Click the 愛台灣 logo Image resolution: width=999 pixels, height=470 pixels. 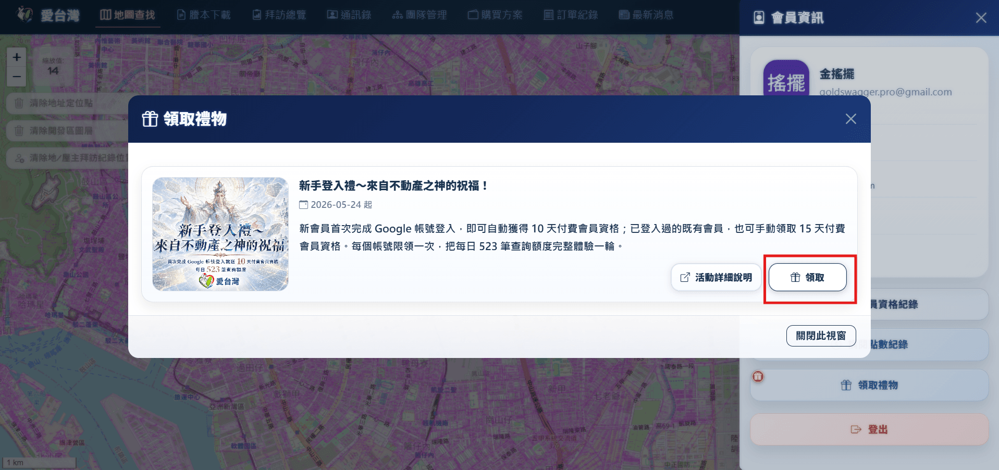(48, 15)
